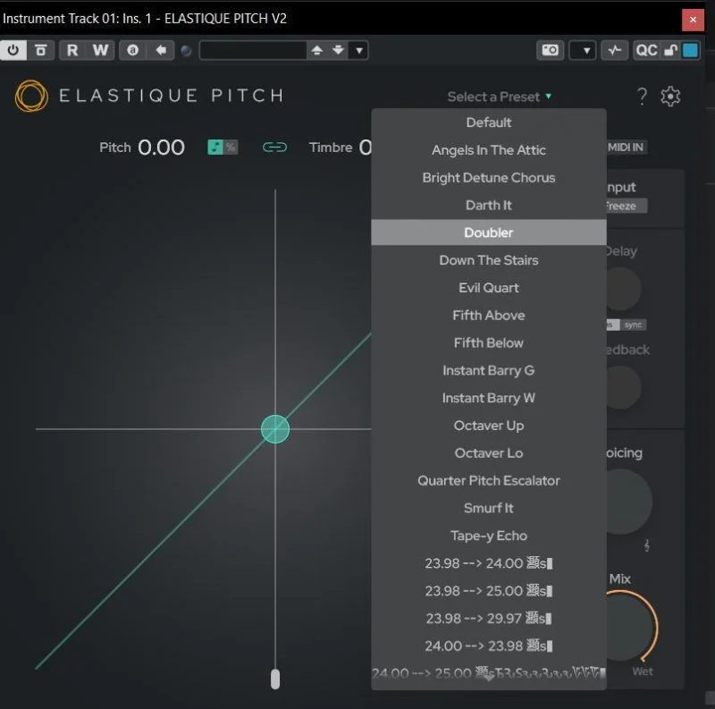Click the blue color square in the toolbar
The width and height of the screenshot is (715, 709).
coord(690,50)
